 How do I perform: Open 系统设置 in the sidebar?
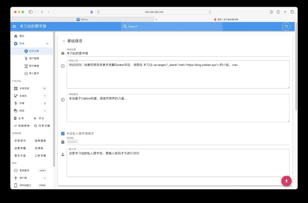pyautogui.click(x=34, y=51)
